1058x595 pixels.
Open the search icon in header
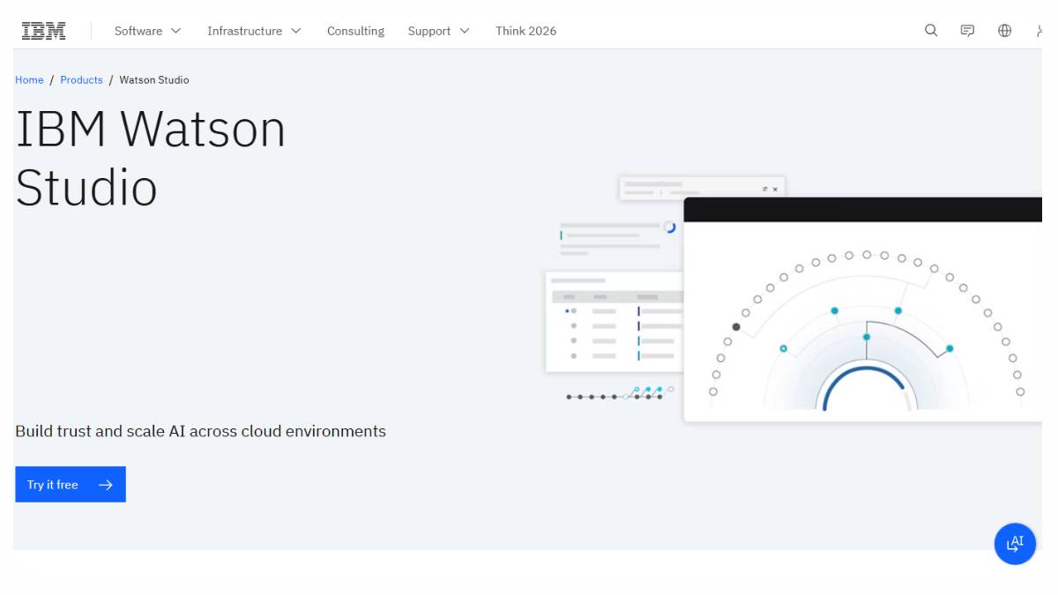coord(931,31)
